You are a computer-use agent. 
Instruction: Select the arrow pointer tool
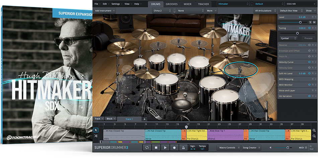[x=96, y=130]
